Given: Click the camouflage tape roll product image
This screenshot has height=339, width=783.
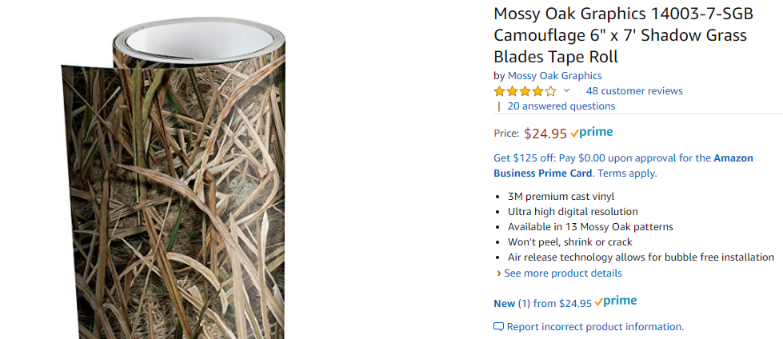Looking at the screenshot, I should (174, 177).
